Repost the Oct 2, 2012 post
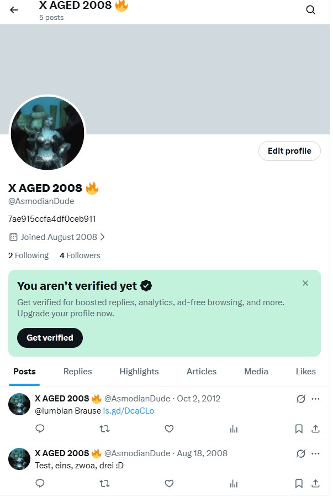Viewport: 333px width, 496px height. tap(104, 429)
